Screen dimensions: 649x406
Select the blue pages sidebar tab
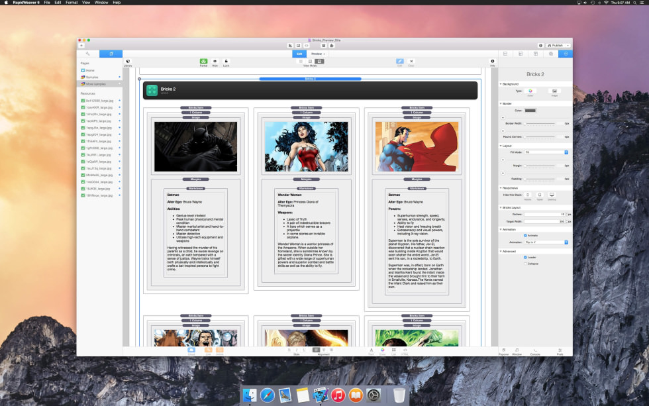[x=111, y=54]
